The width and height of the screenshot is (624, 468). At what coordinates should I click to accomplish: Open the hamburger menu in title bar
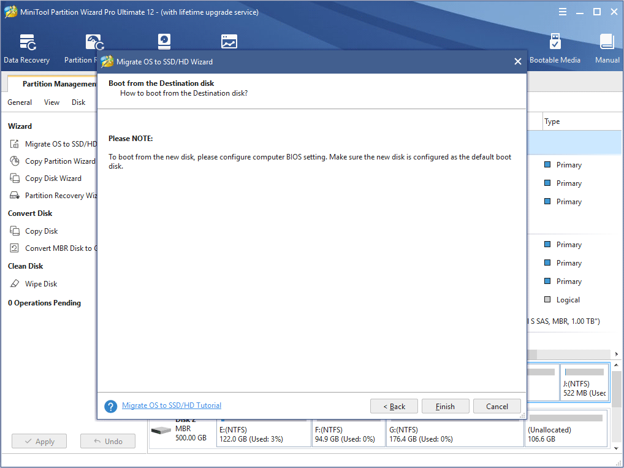pos(563,12)
